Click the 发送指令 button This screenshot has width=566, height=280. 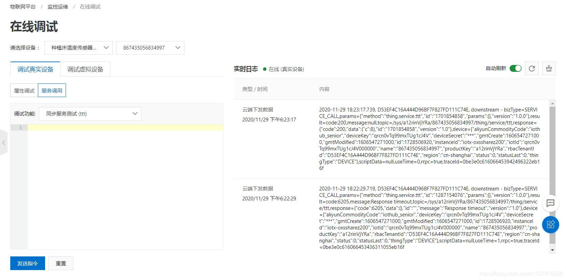(28, 263)
